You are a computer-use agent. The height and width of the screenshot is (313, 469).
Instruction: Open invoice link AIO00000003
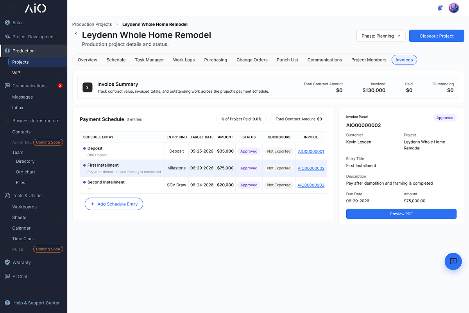click(311, 185)
